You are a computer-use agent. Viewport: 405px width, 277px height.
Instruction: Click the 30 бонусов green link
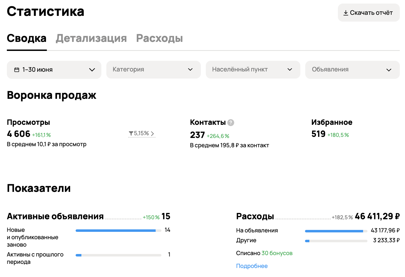point(277,253)
